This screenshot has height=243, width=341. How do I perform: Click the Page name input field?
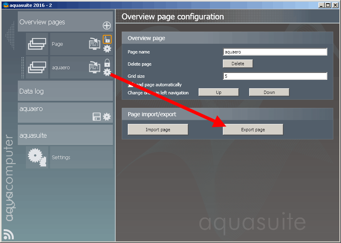pyautogui.click(x=275, y=52)
